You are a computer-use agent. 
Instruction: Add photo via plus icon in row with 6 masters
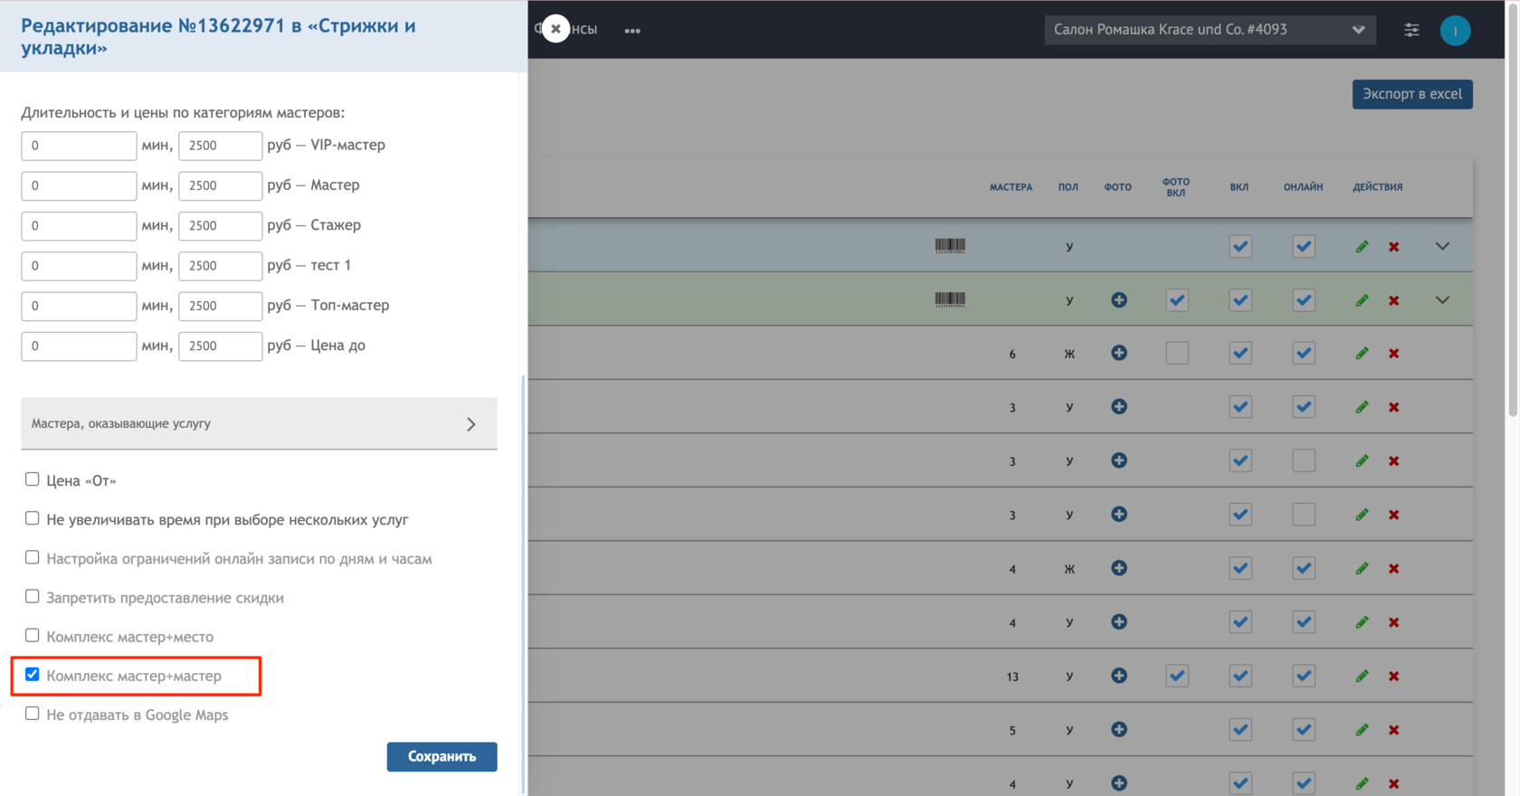(1119, 353)
